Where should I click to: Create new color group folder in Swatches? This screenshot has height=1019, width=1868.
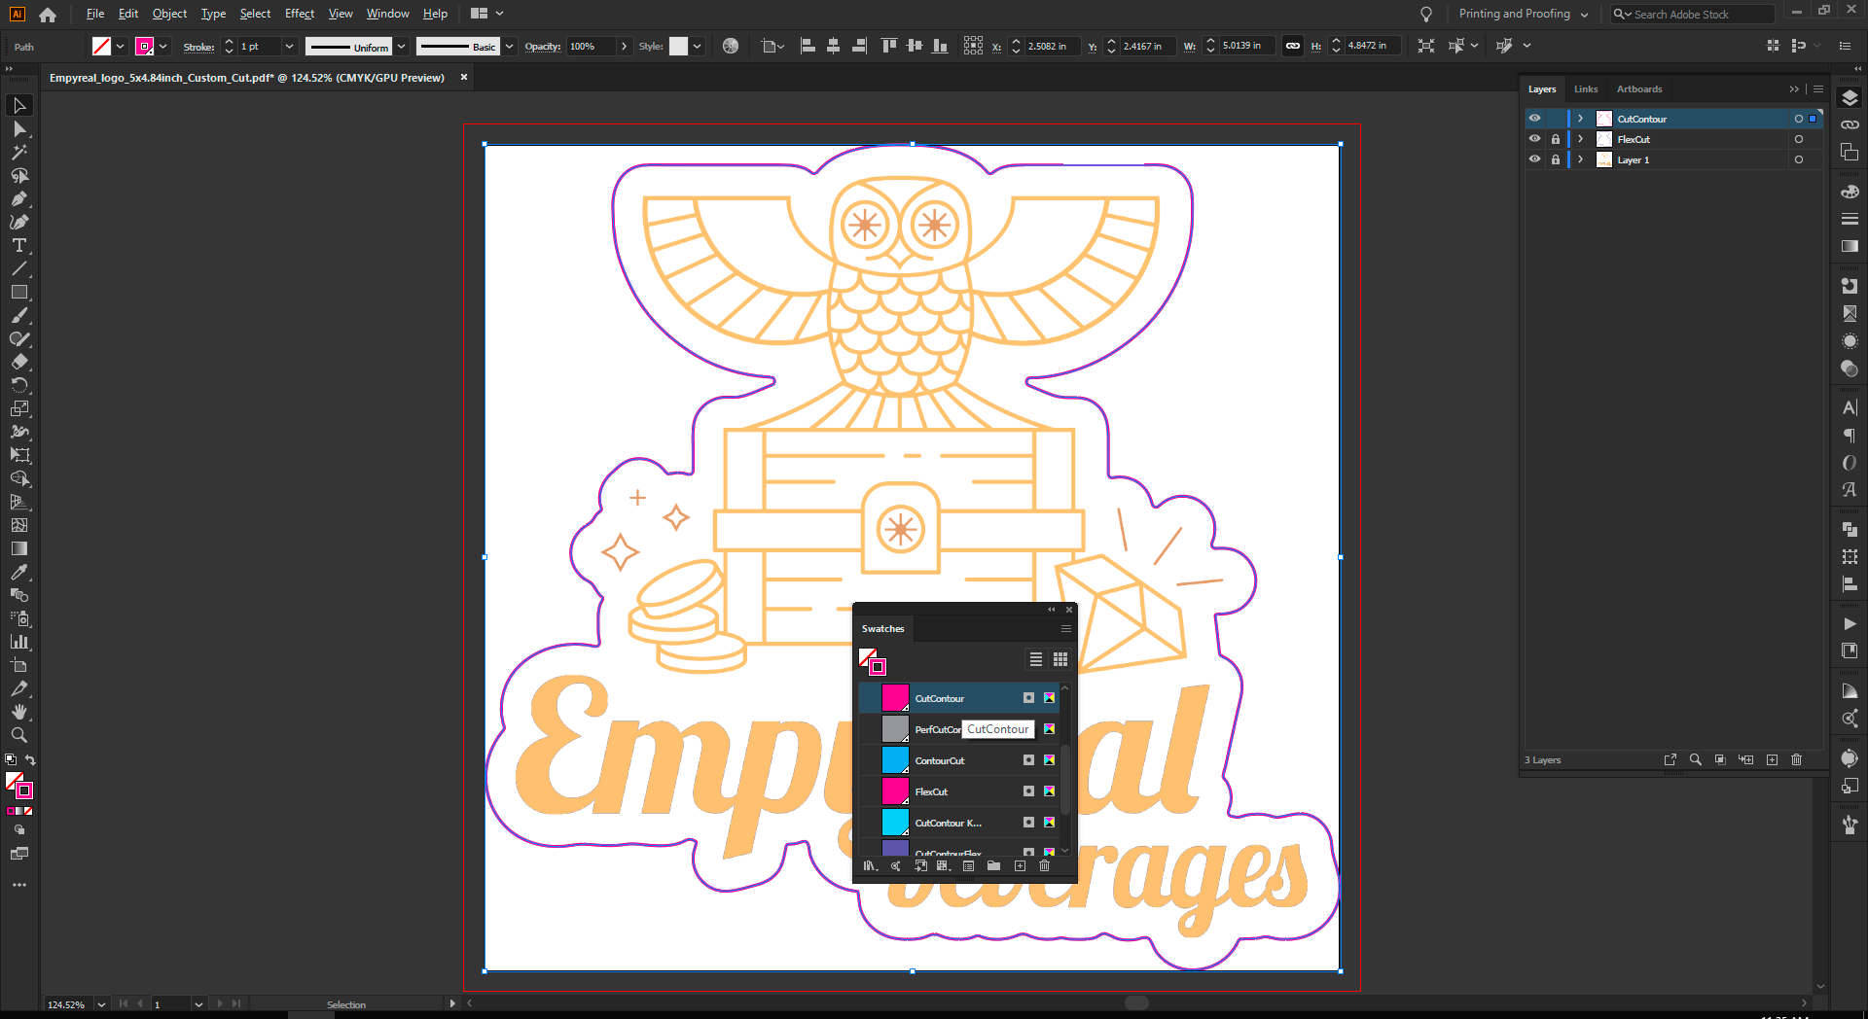coord(993,865)
